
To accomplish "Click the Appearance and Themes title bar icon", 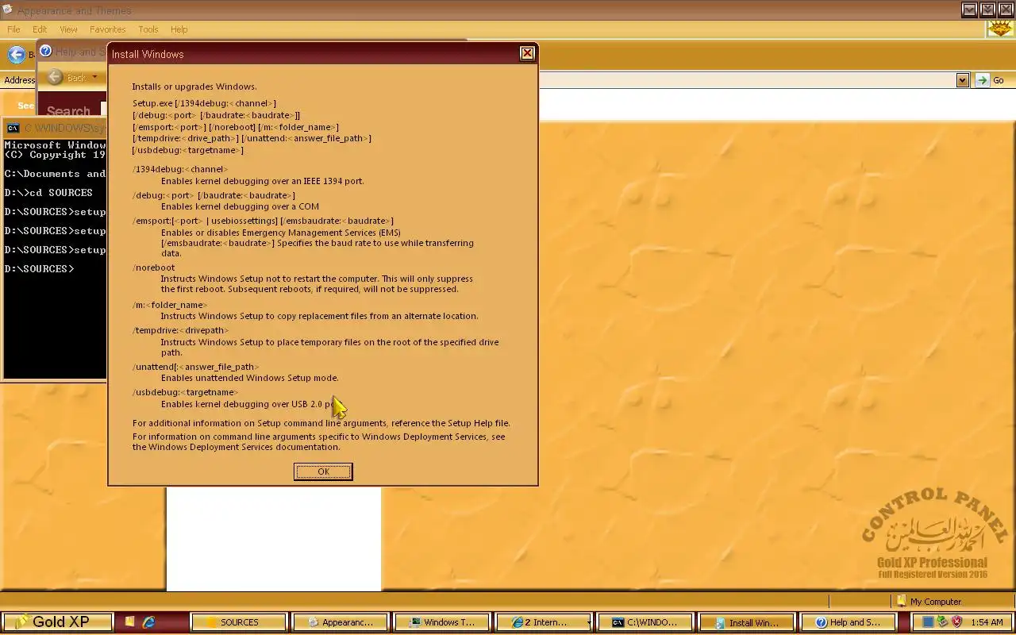I will click(x=8, y=10).
